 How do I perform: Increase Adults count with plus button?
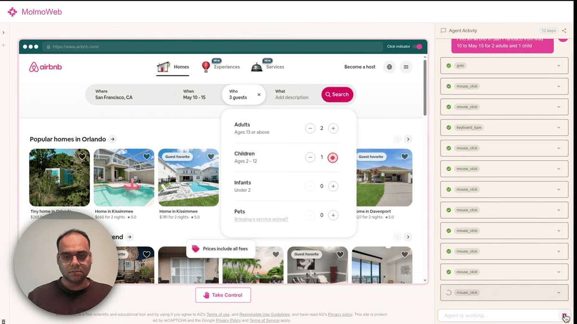pos(333,128)
